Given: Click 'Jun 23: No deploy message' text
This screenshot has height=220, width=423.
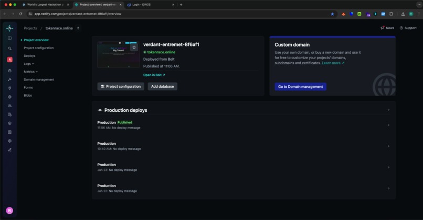Looking at the screenshot, I should click(x=117, y=170).
